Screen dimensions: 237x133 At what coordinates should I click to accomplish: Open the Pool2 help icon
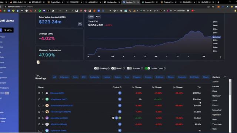pyautogui.click(x=124, y=68)
